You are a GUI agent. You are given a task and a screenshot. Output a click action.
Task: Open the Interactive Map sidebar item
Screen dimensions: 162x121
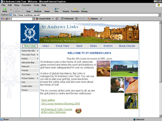coord(30,63)
